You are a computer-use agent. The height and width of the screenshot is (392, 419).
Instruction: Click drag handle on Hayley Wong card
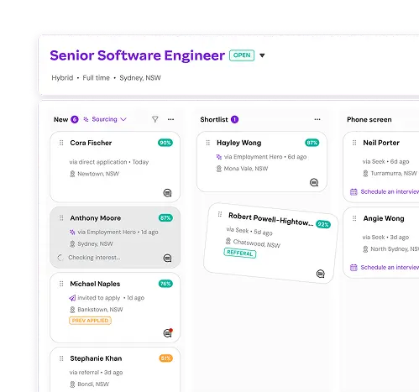click(208, 143)
